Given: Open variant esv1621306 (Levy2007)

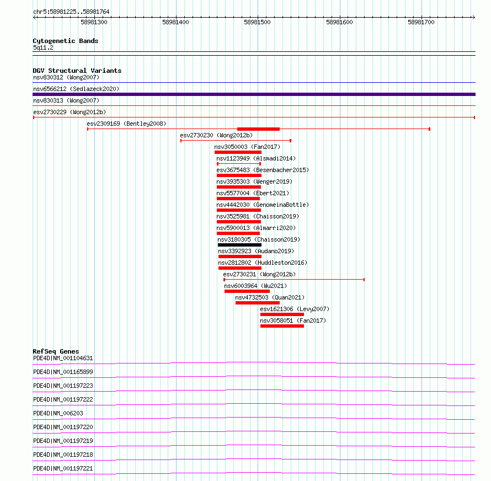Looking at the screenshot, I should [x=295, y=309].
